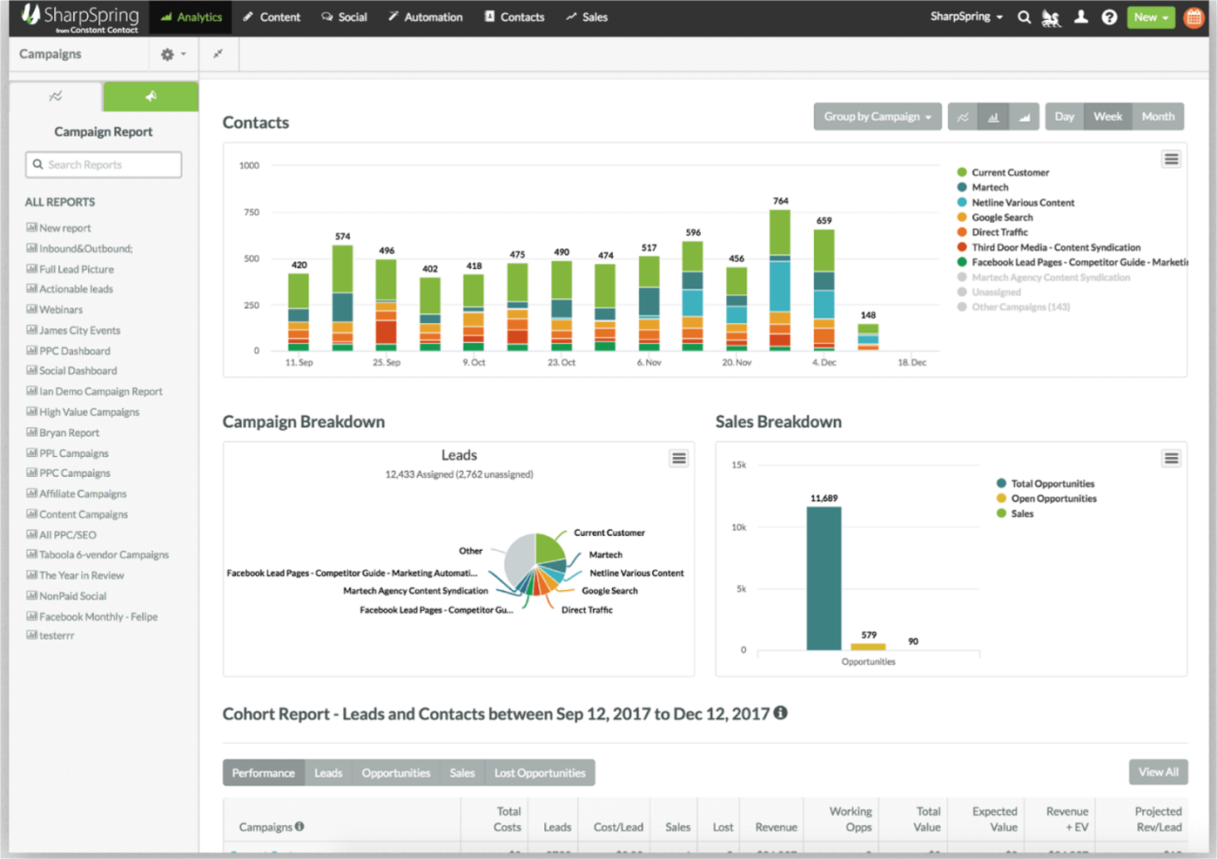The image size is (1217, 859).
Task: Open the gear settings dropdown near Campaigns
Action: pos(171,53)
